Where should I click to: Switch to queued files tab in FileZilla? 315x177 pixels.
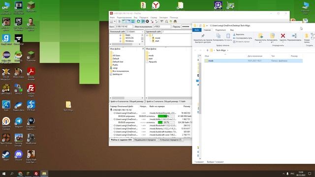coord(121,140)
